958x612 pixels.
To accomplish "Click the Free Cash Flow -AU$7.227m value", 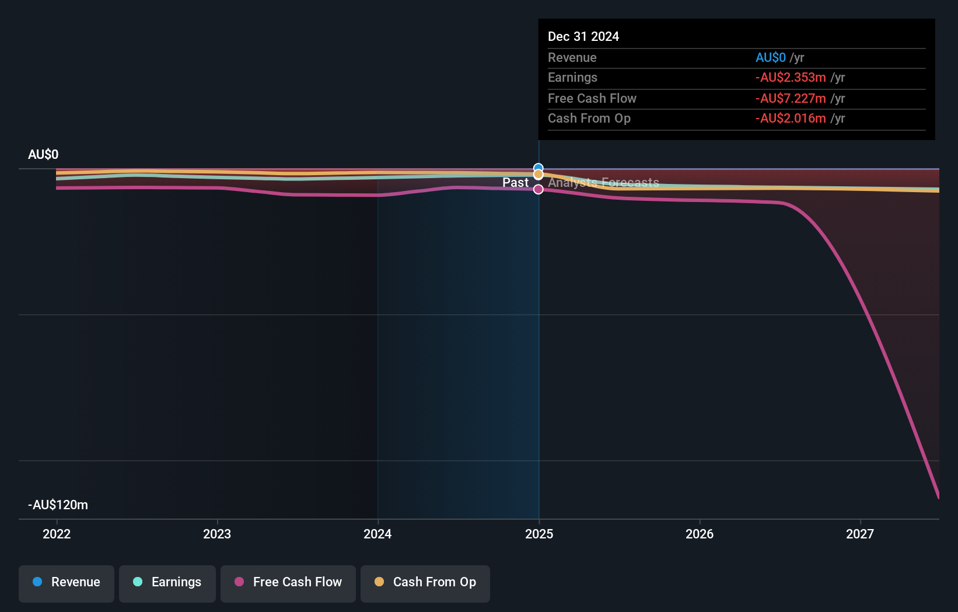I will (800, 98).
